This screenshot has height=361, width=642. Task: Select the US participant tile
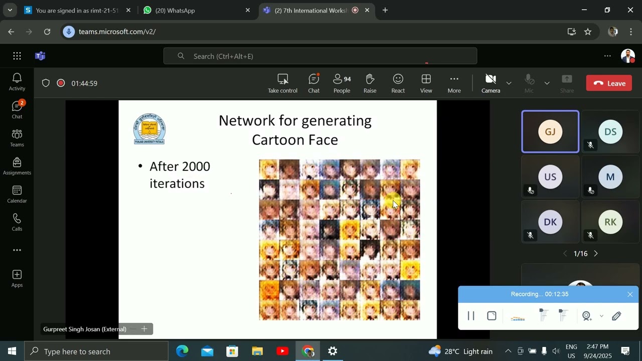click(x=550, y=176)
